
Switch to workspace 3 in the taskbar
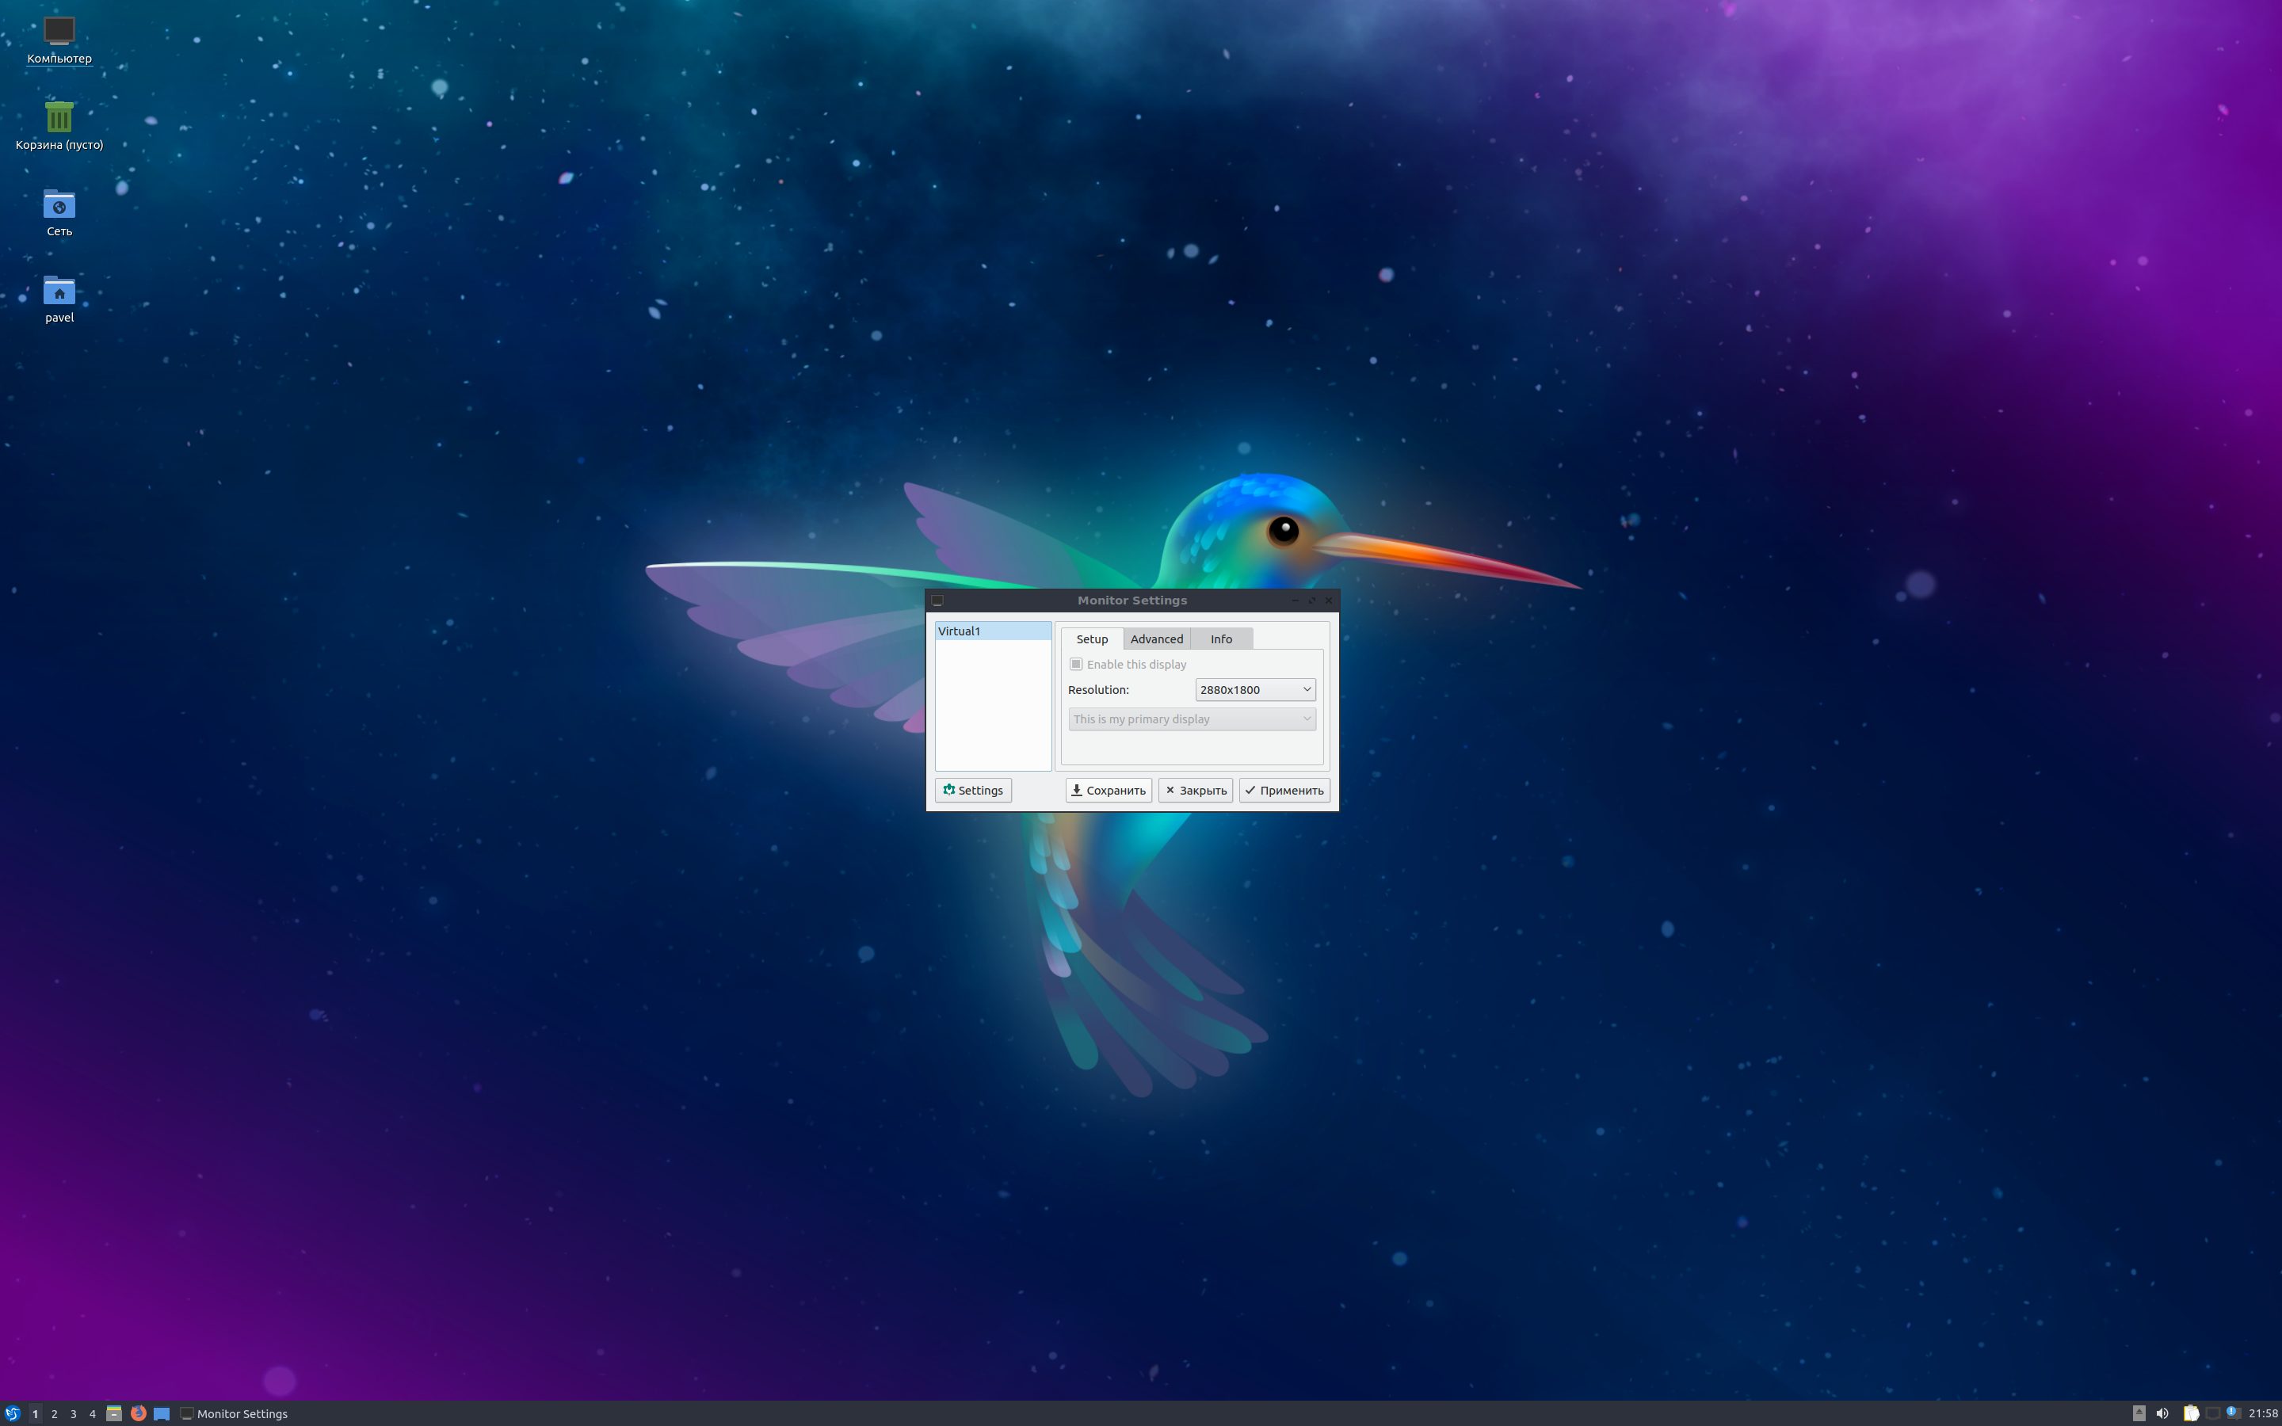[74, 1414]
